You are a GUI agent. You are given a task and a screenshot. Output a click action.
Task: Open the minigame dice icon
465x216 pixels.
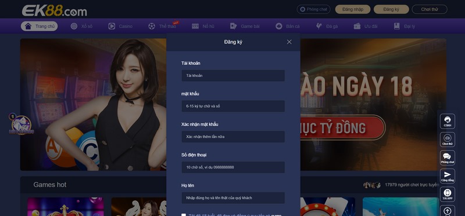pyautogui.click(x=21, y=124)
